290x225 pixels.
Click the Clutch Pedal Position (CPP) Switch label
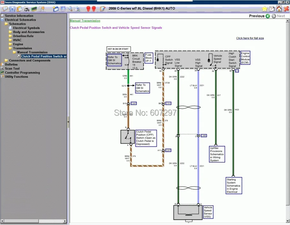(x=146, y=138)
